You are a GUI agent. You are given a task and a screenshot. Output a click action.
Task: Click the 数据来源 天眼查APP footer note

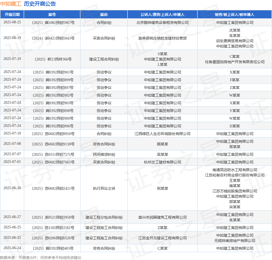tap(41, 258)
